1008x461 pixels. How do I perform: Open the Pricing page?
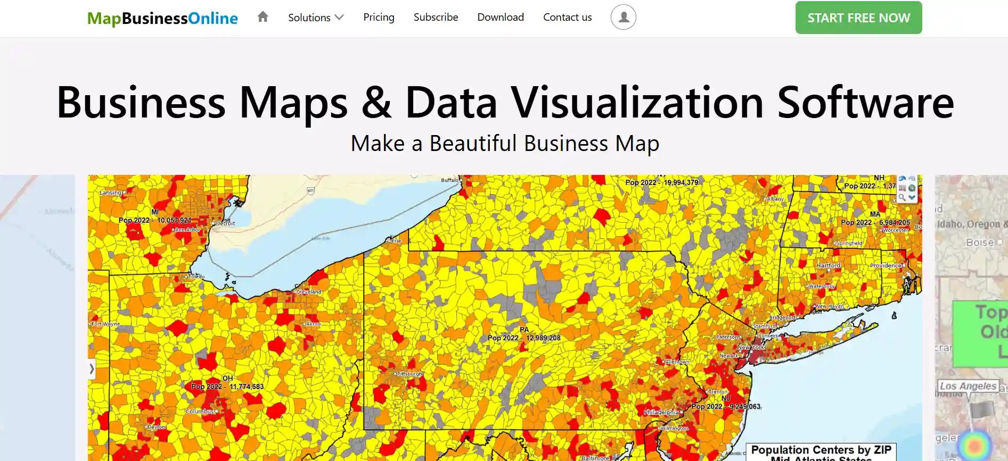(x=379, y=18)
